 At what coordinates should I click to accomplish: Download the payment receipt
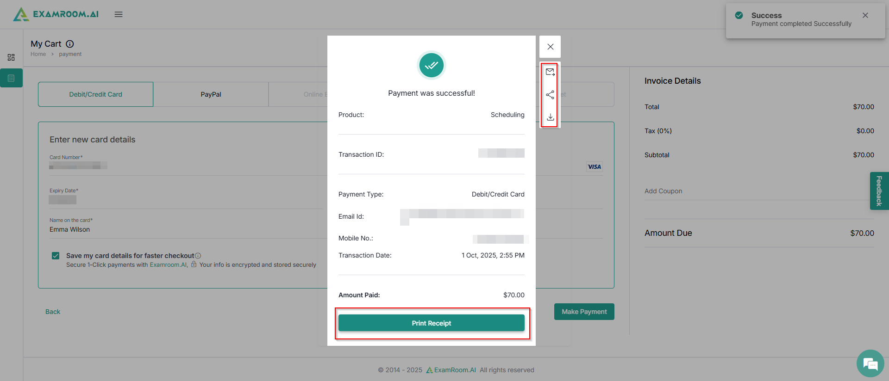point(550,117)
